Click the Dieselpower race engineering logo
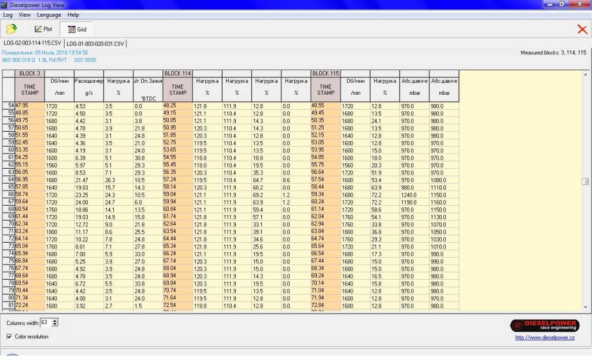Image resolution: width=592 pixels, height=356 pixels. coord(541,325)
